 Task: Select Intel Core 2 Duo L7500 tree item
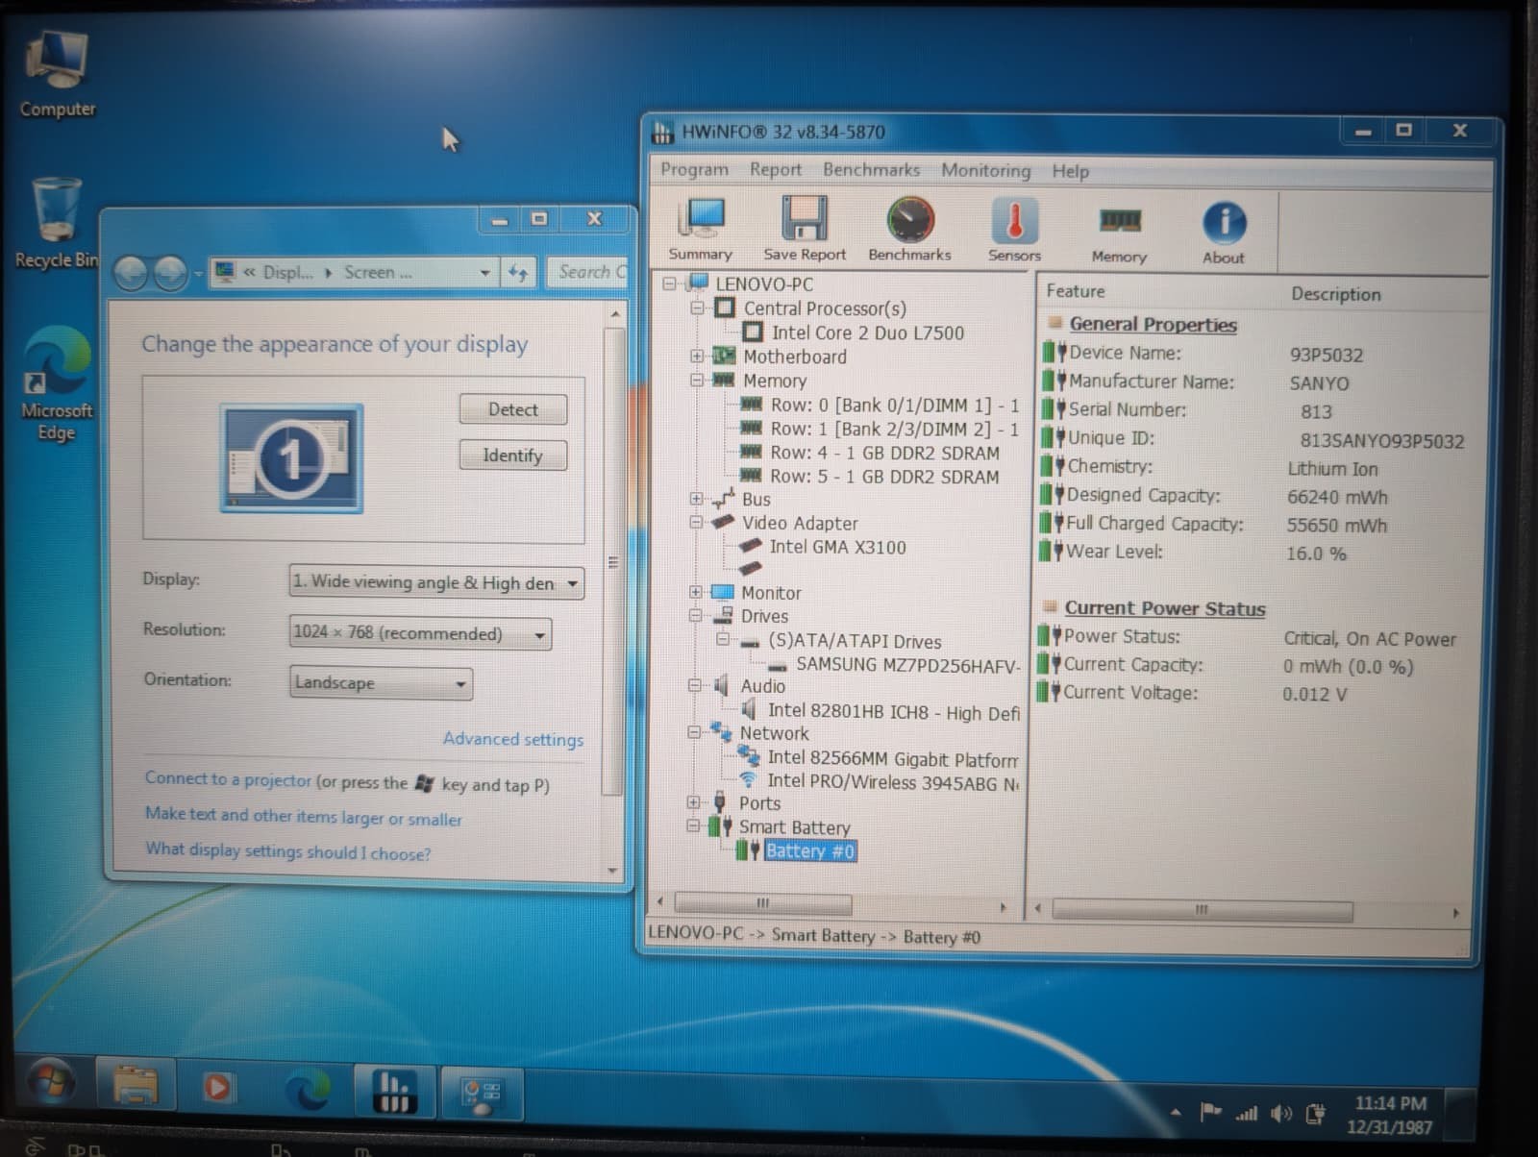(867, 333)
